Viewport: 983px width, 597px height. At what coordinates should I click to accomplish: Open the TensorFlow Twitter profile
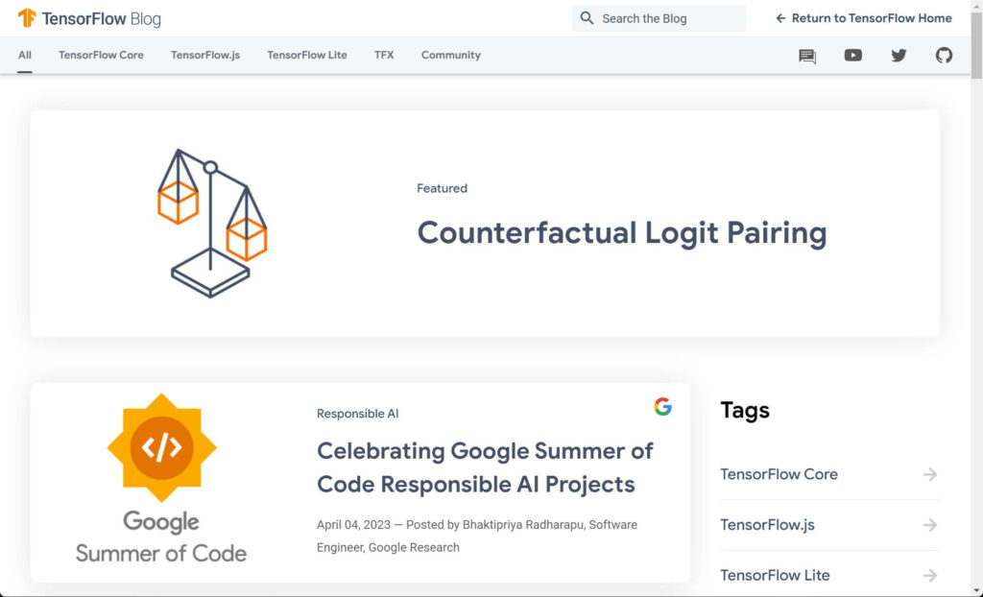coord(899,56)
